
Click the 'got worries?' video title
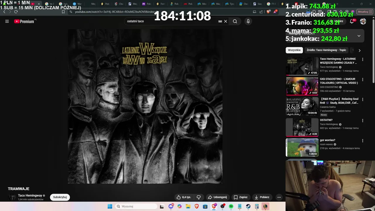[x=328, y=140]
